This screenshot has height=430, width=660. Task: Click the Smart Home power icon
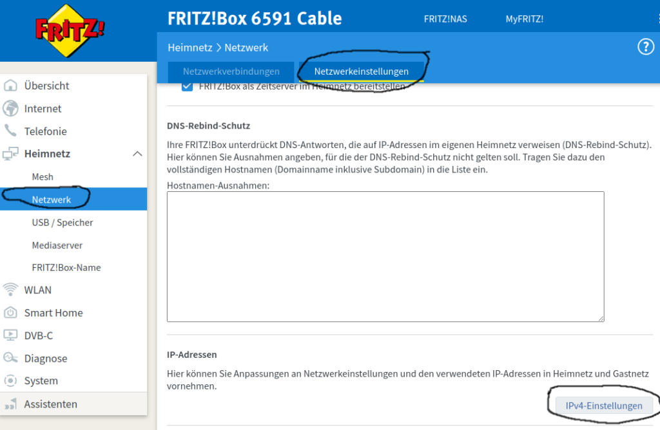pos(10,313)
